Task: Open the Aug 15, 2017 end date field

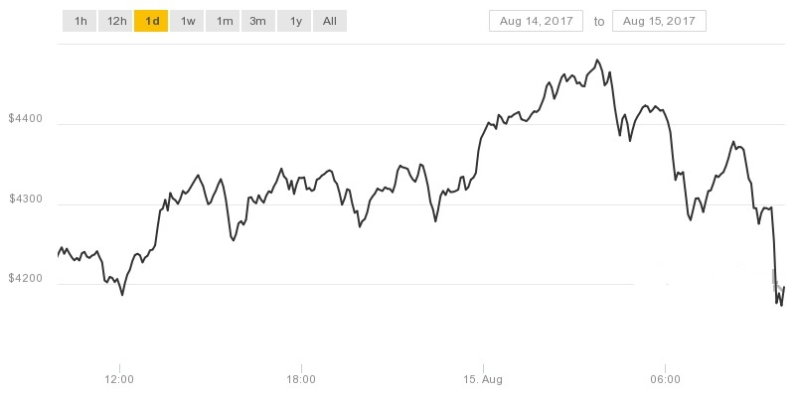Action: [x=659, y=21]
